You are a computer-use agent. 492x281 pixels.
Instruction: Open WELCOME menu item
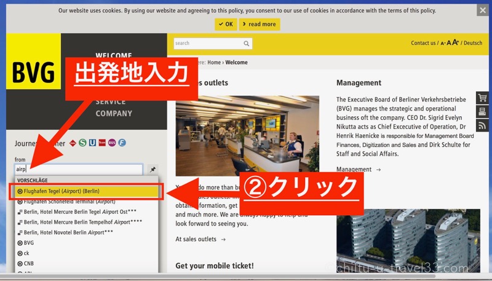click(x=114, y=55)
